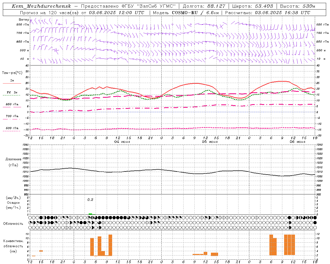The width and height of the screenshot is (330, 264).
Task: Click the 0.2 precipitation amount value
Action: coord(90,200)
